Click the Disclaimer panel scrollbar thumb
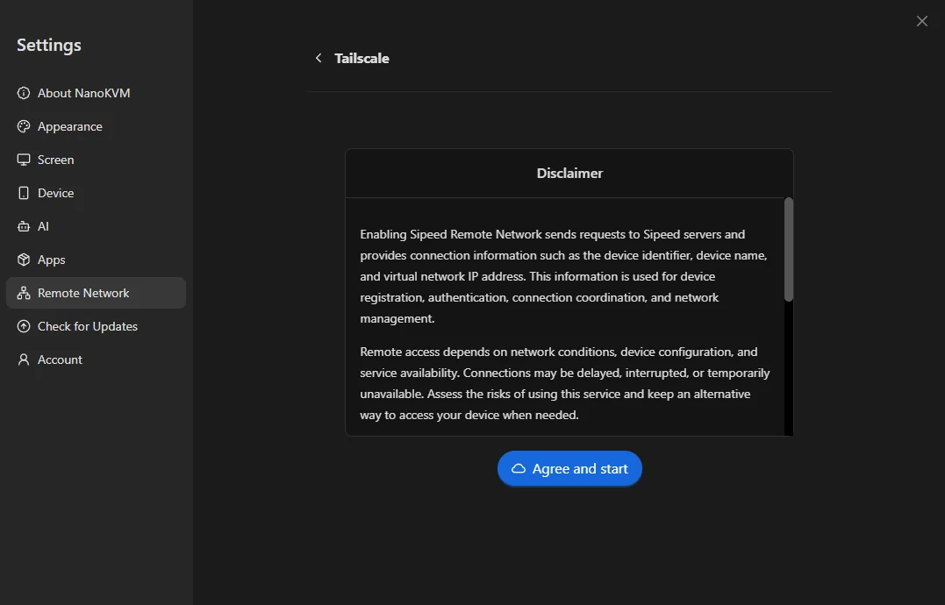This screenshot has width=945, height=605. click(x=788, y=249)
